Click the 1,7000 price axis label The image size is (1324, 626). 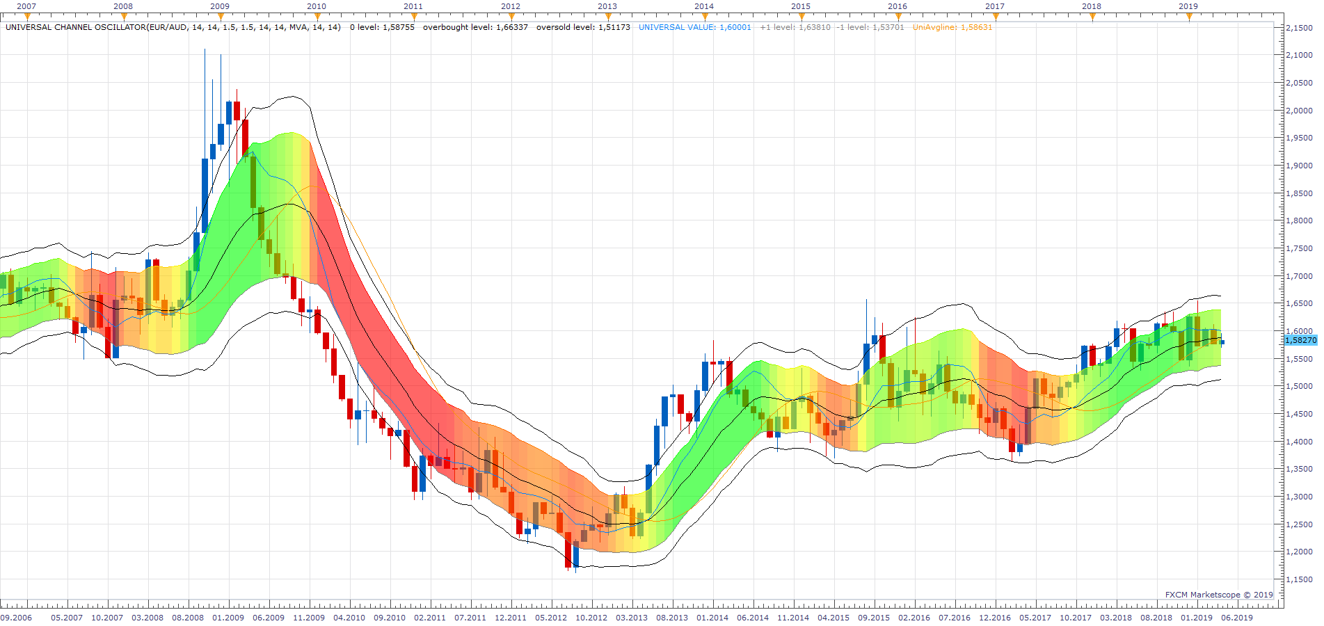tap(1299, 276)
